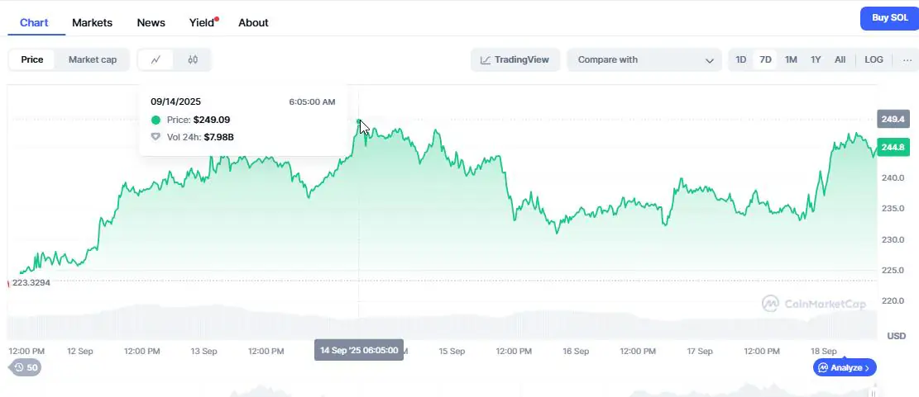This screenshot has height=397, width=919.
Task: Select the 1Y time range
Action: [x=816, y=59]
